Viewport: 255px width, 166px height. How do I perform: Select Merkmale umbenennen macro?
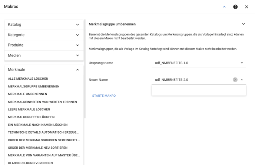pyautogui.click(x=27, y=94)
